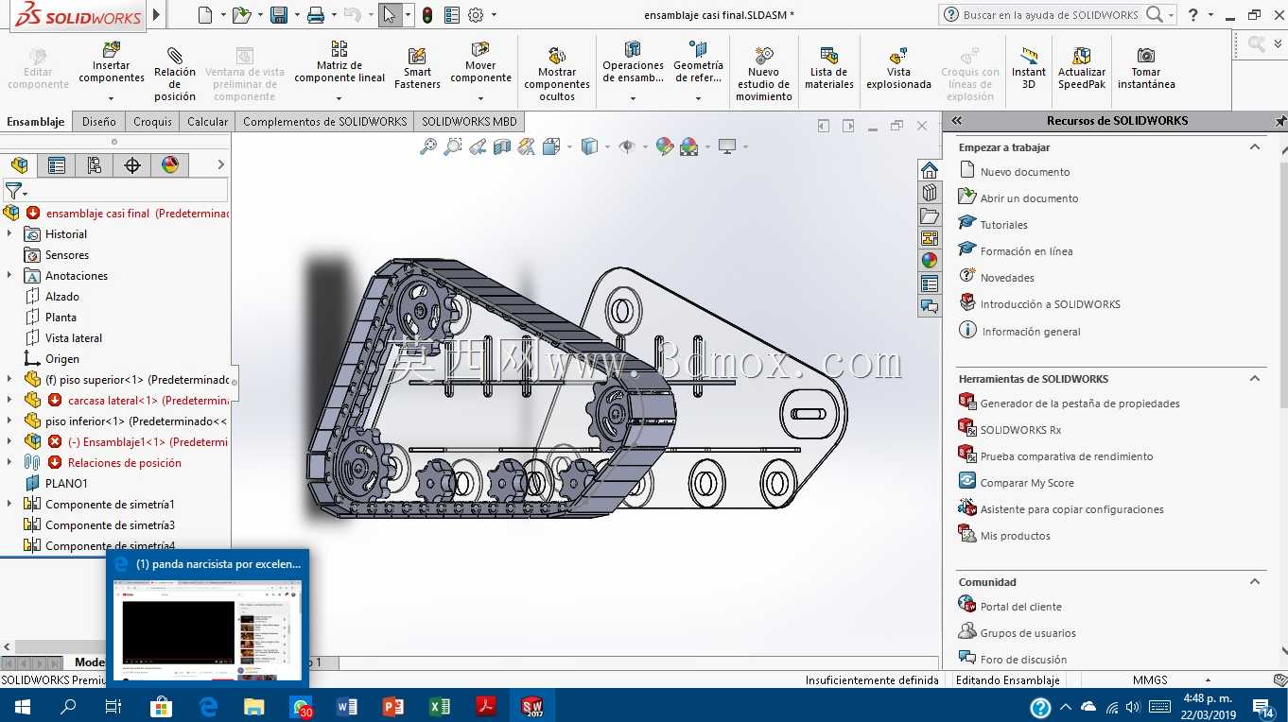Open Word from Windows taskbar
Image resolution: width=1288 pixels, height=722 pixels.
point(347,706)
